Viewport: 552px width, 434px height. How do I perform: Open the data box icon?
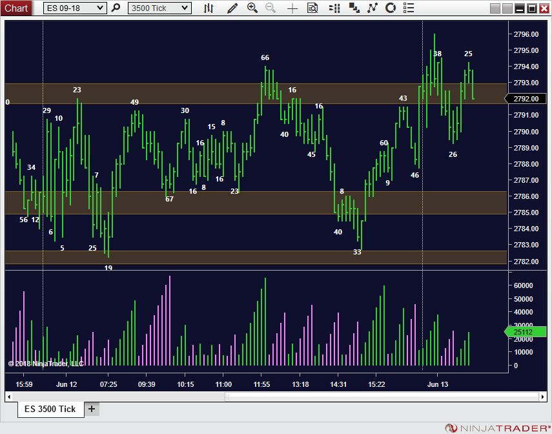coord(312,8)
